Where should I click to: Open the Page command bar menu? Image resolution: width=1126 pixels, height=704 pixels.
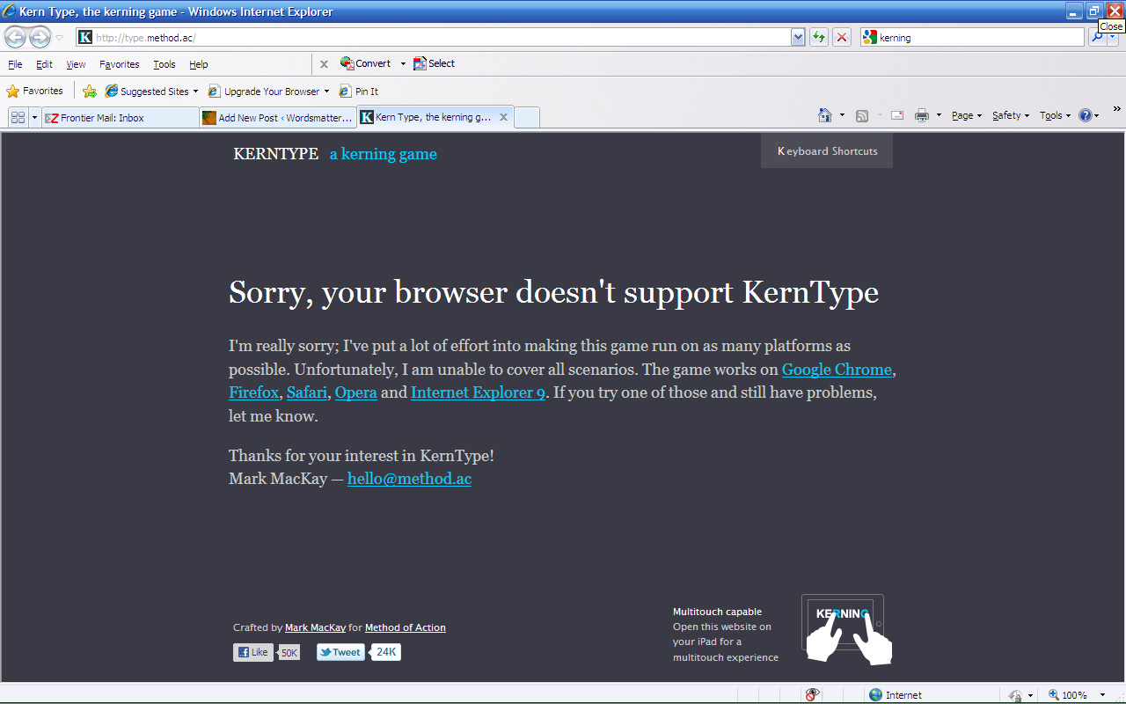tap(967, 115)
